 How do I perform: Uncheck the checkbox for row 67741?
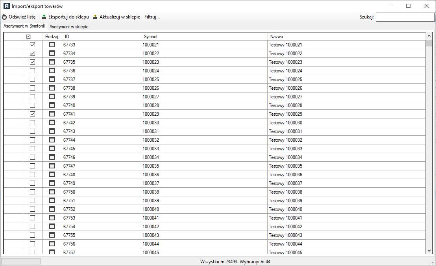coord(33,114)
